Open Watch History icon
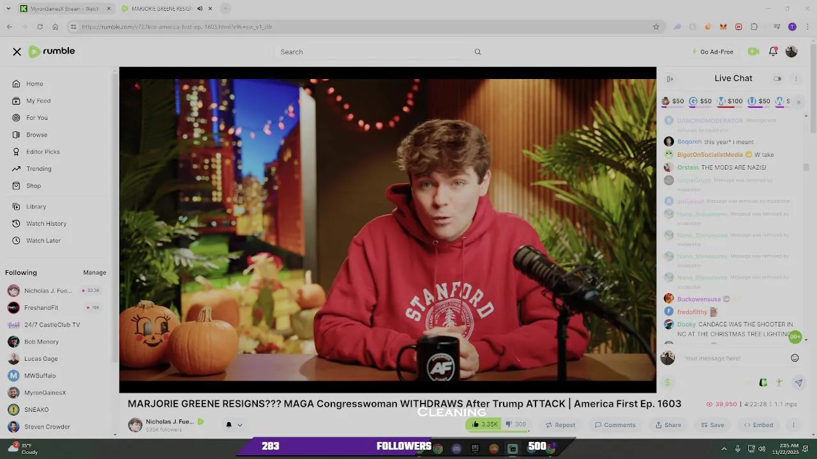Screen dimensions: 817x459 click(16, 224)
